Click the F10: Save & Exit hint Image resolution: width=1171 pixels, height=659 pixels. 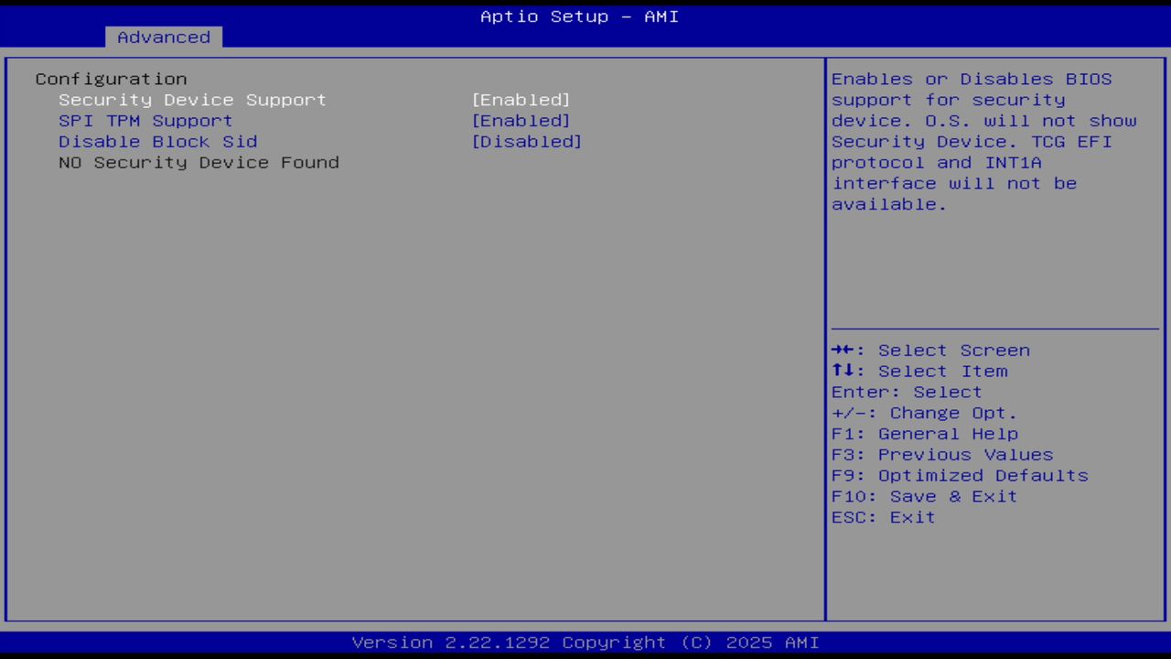924,498
